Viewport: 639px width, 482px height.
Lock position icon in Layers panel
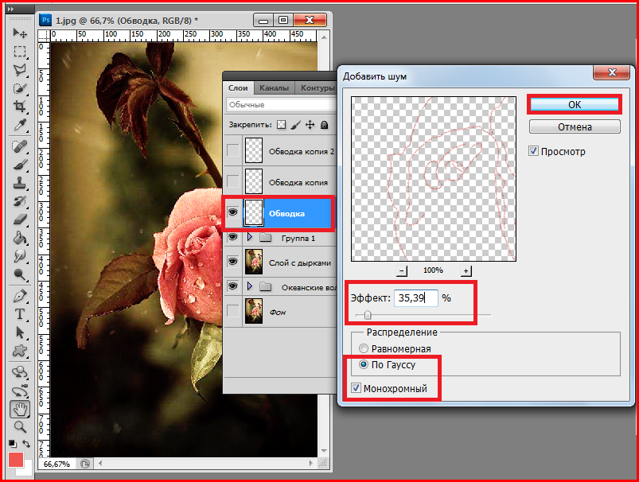click(310, 125)
